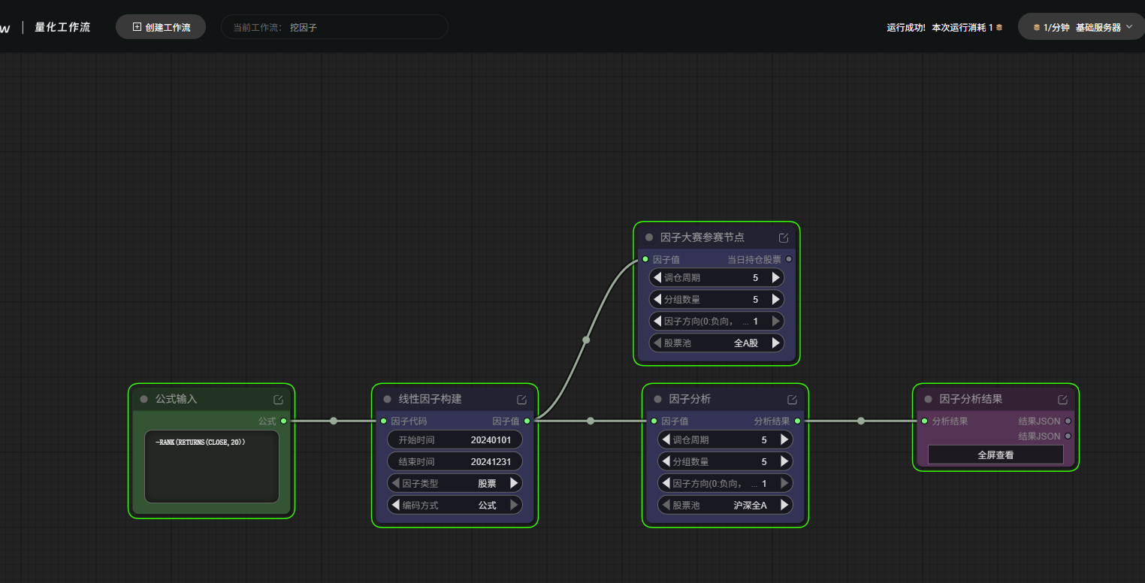Open edit icon on 因子大赛参赛节点
The image size is (1145, 583).
tap(784, 237)
